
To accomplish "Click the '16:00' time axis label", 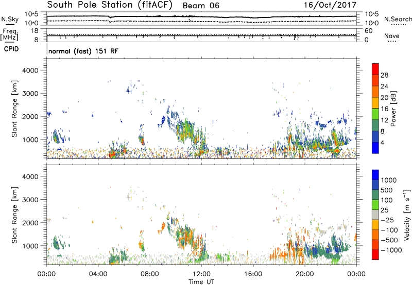I will (253, 274).
